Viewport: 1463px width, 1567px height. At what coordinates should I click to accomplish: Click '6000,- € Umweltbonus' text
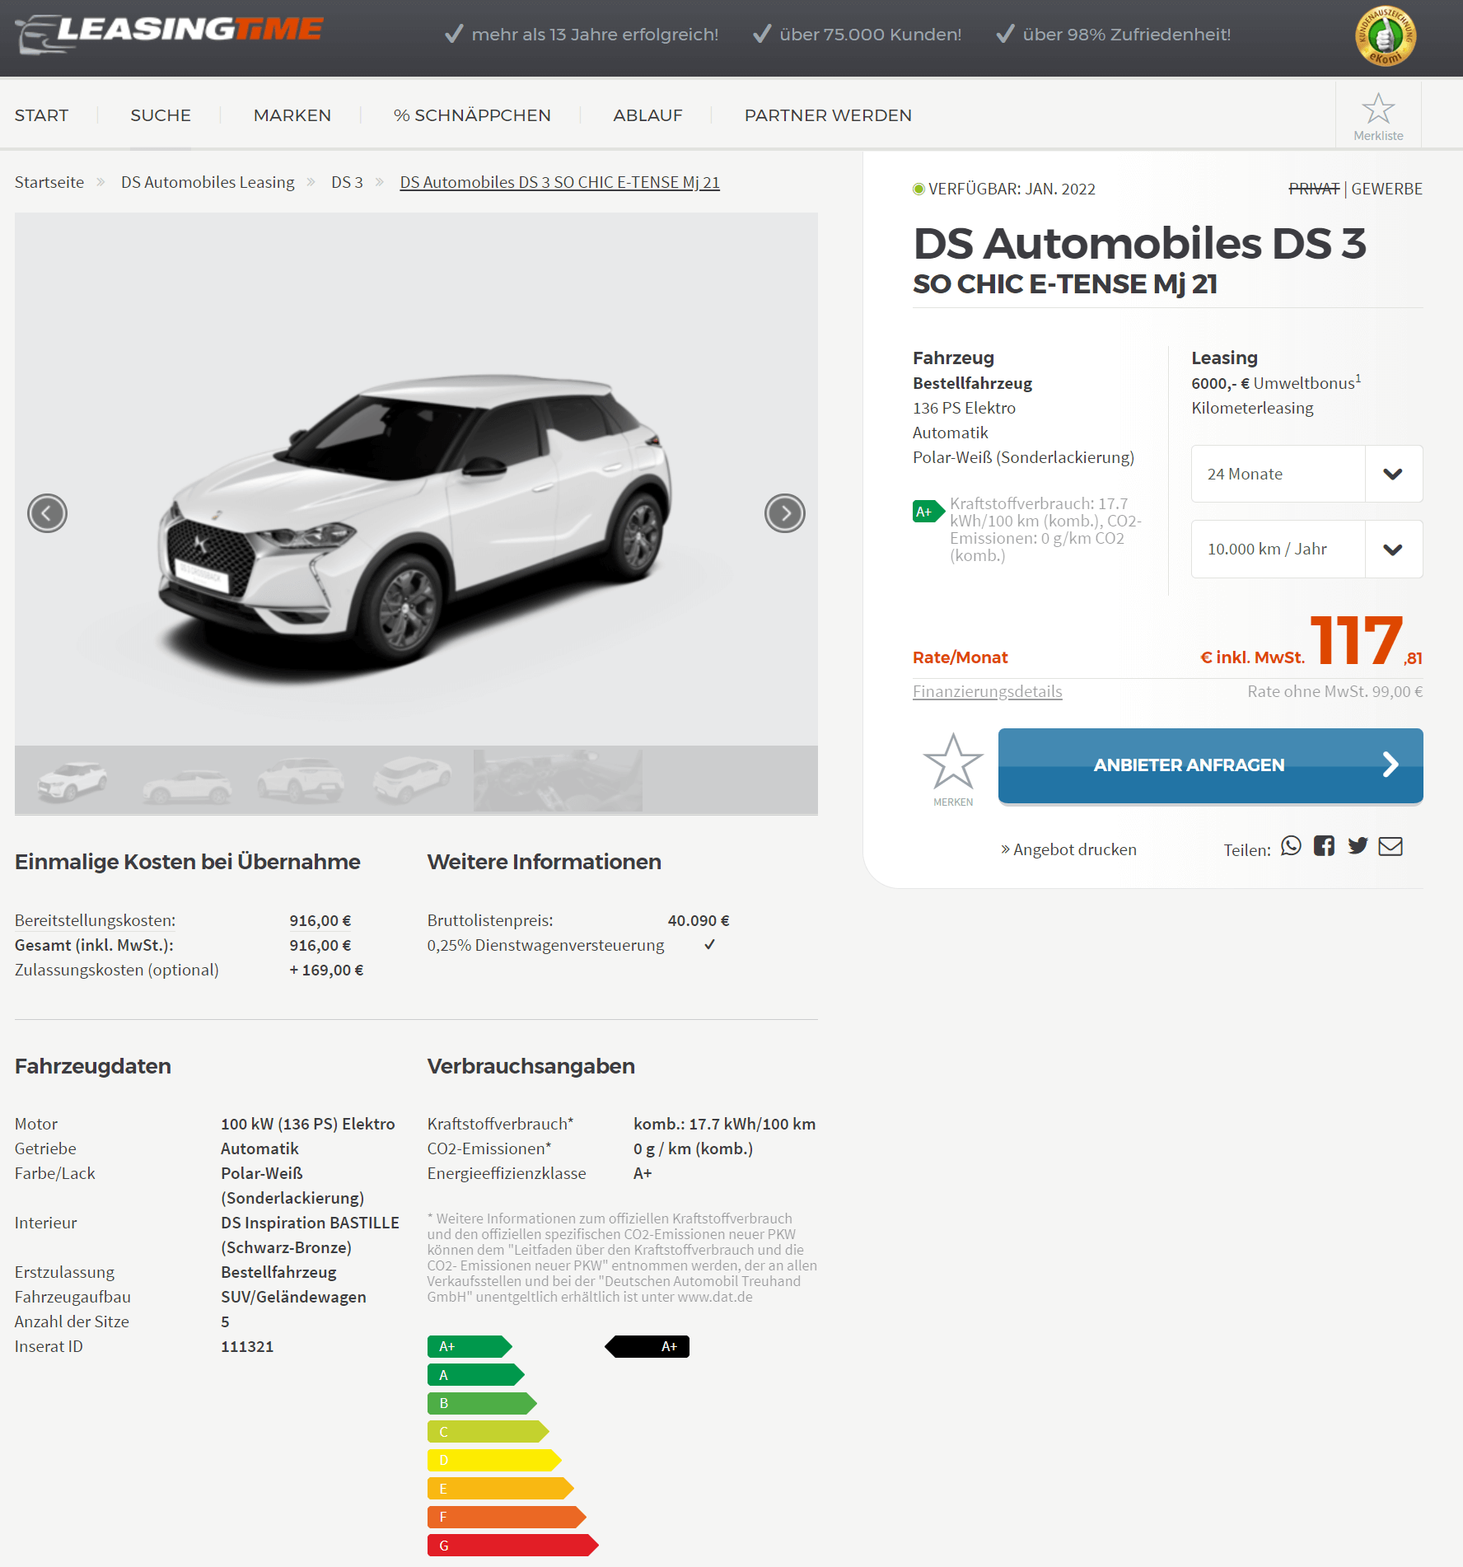[x=1275, y=383]
